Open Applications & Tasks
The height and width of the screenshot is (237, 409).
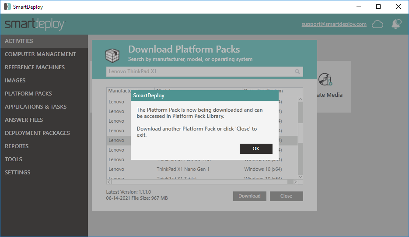click(x=36, y=107)
